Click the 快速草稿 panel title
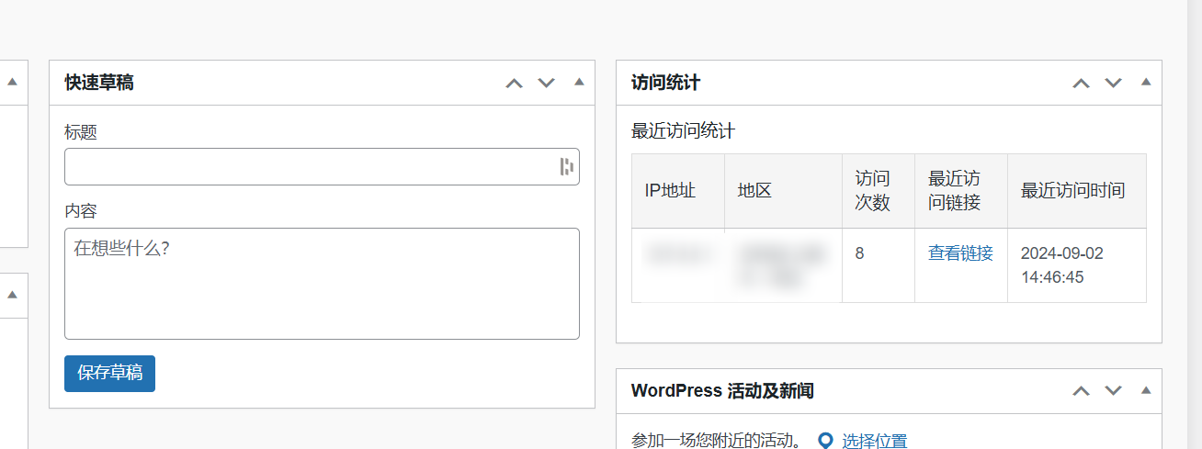 click(99, 83)
